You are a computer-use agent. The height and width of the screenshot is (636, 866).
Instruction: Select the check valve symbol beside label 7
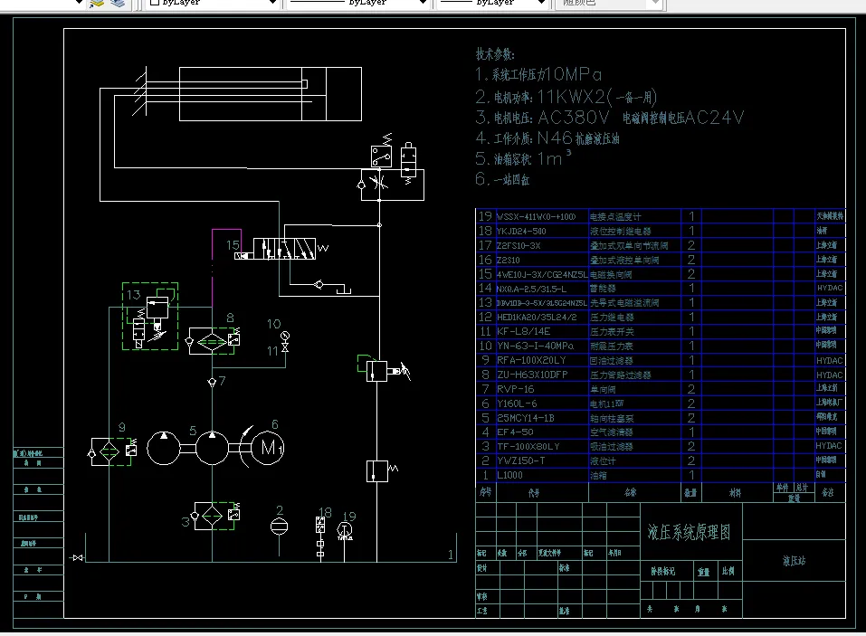point(212,382)
